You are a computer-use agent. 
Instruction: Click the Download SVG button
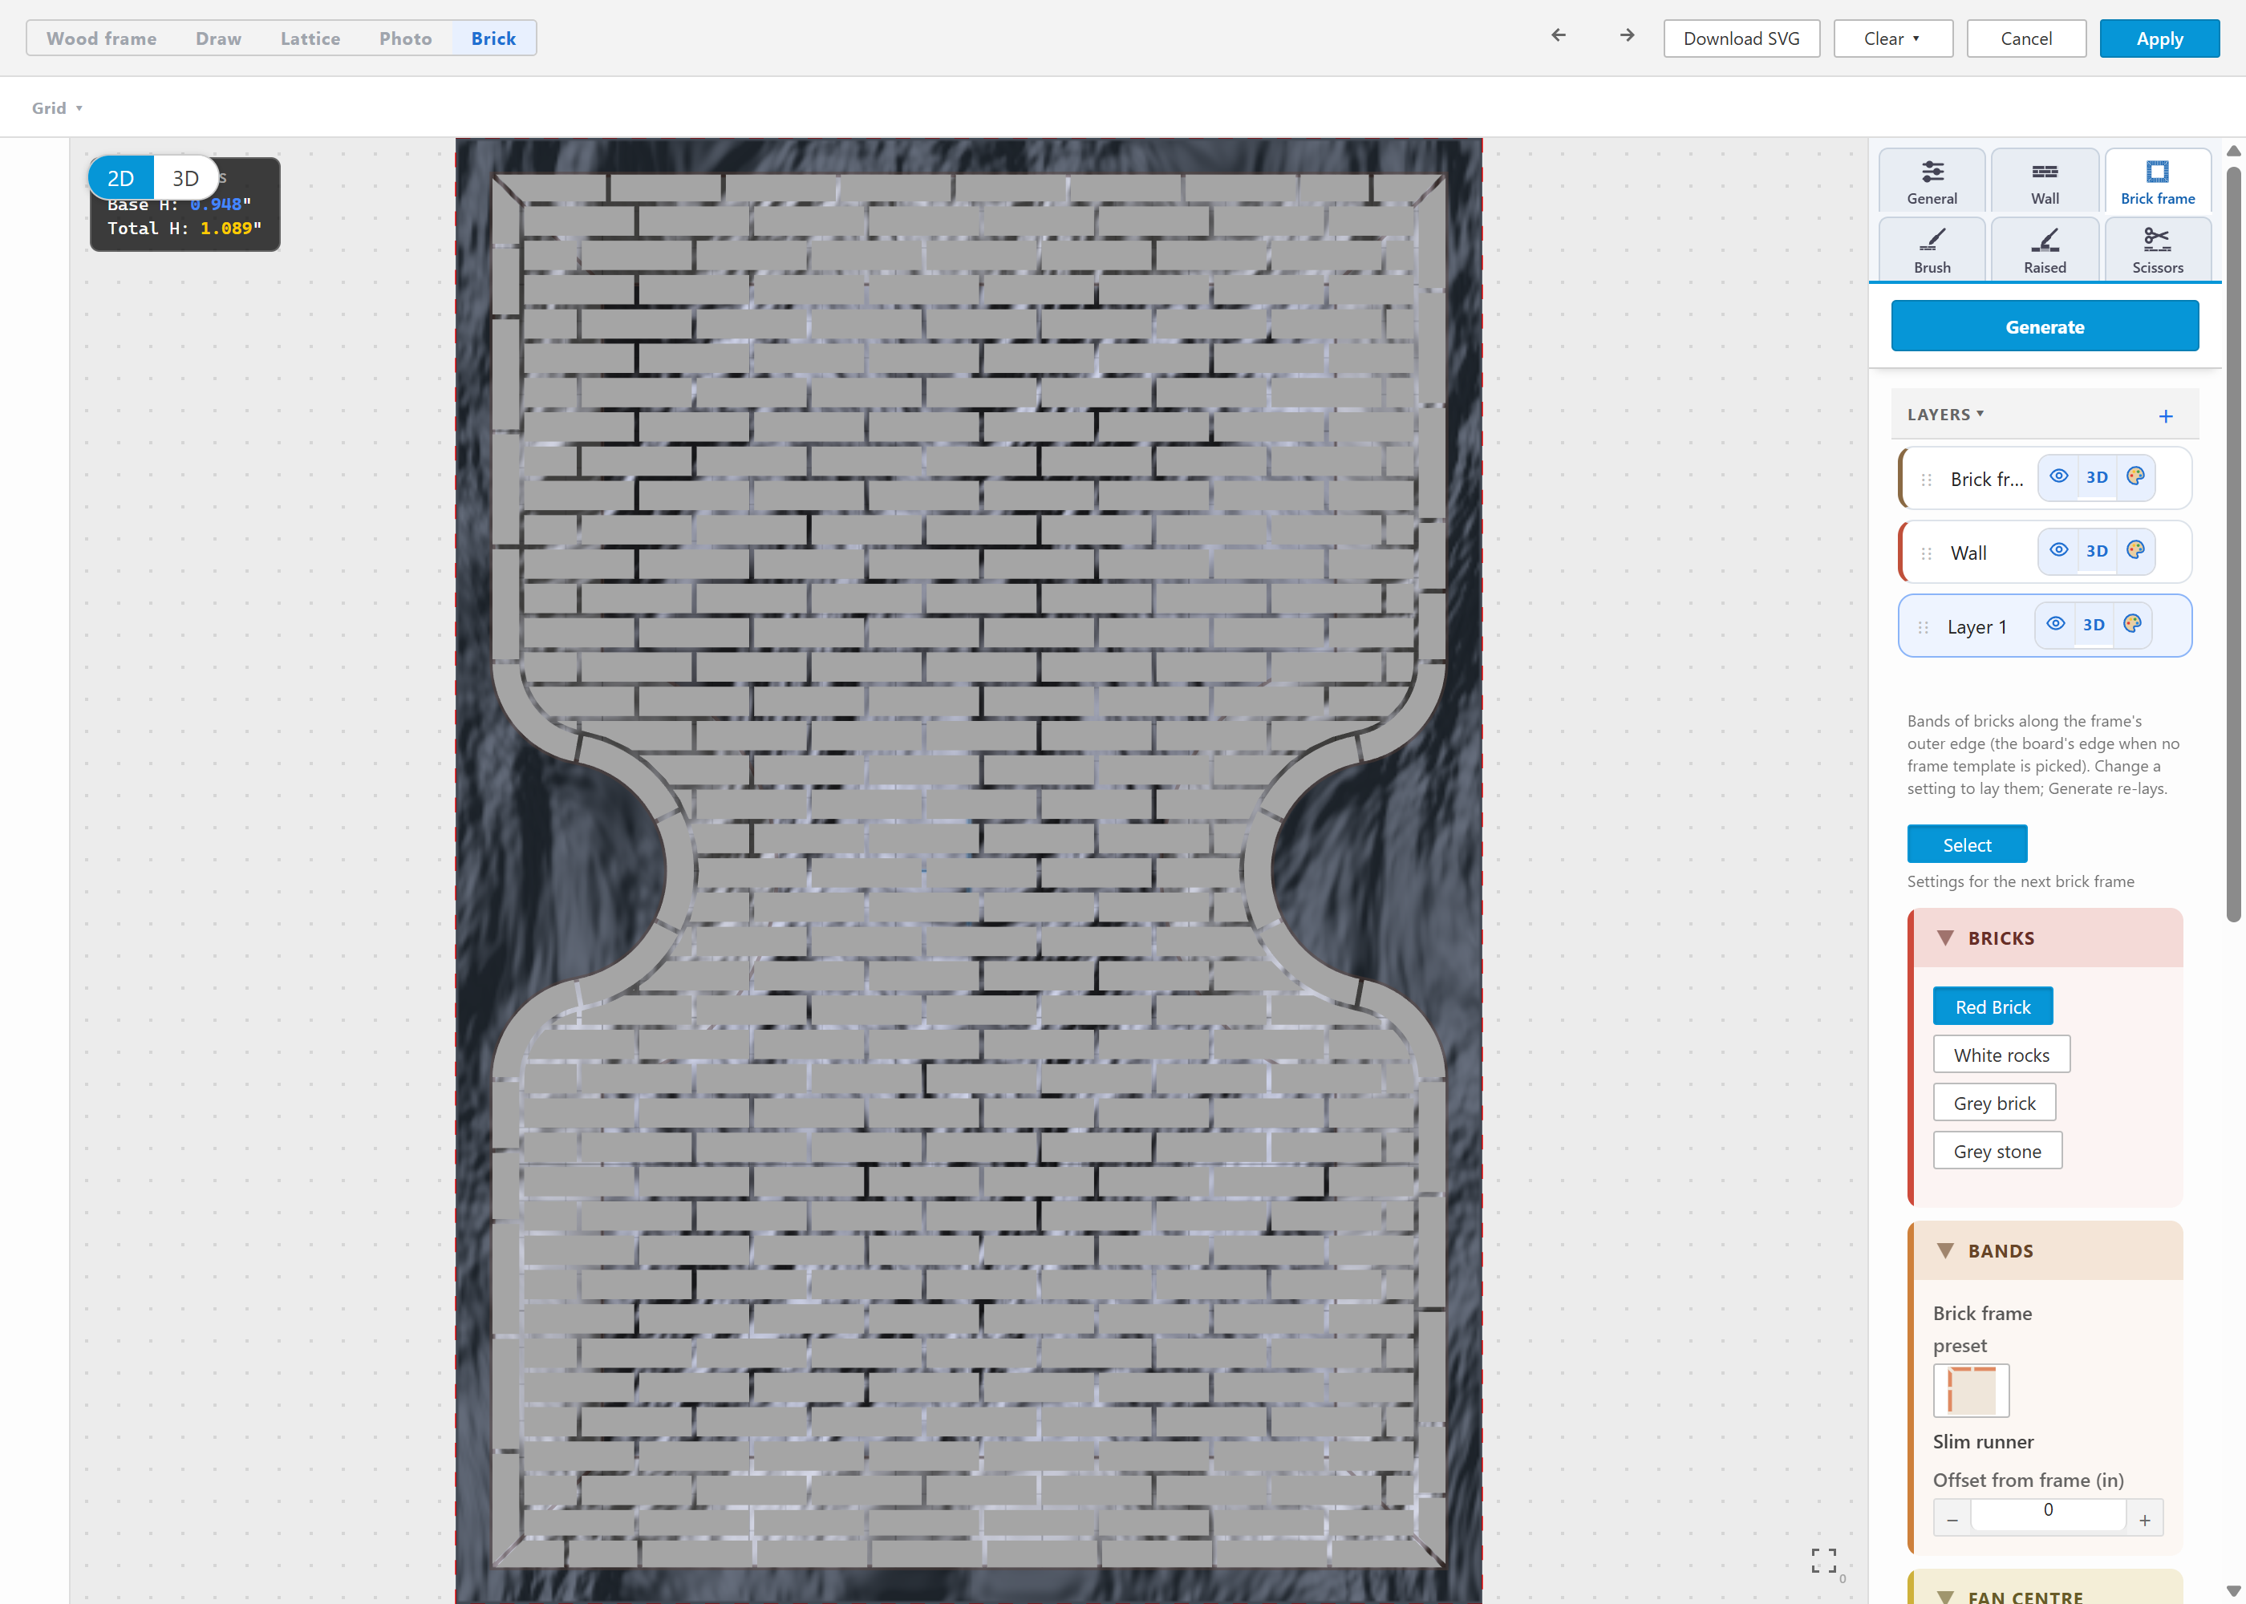(1741, 38)
